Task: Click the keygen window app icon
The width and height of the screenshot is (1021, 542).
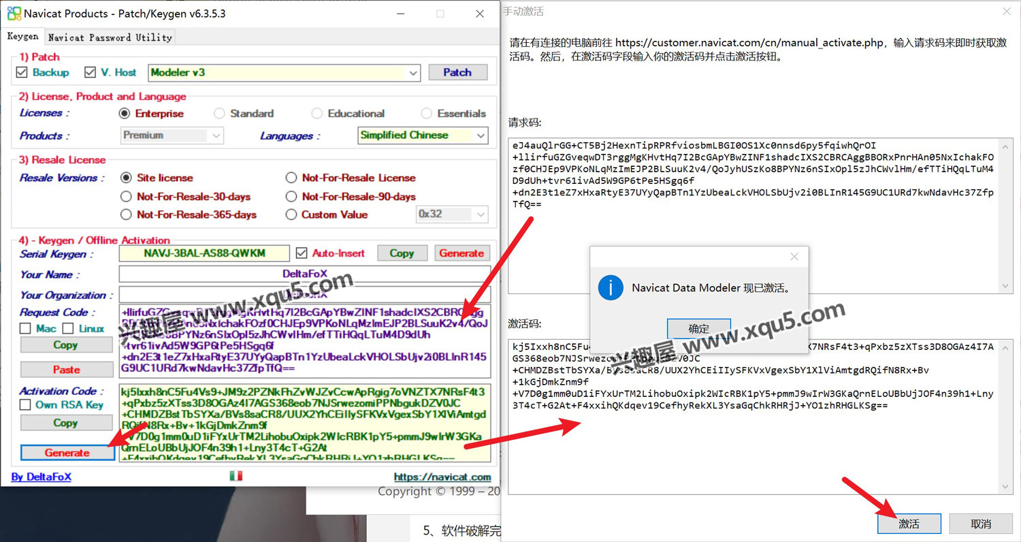Action: pos(14,13)
